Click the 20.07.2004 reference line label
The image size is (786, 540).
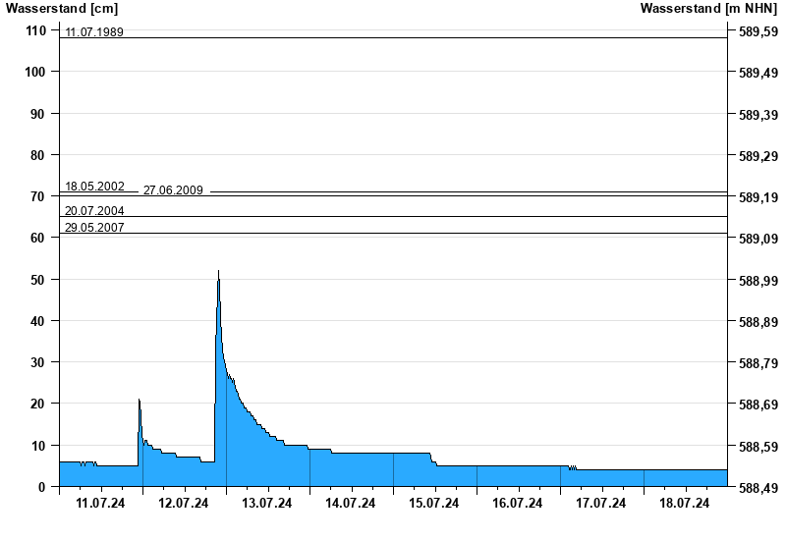94,211
